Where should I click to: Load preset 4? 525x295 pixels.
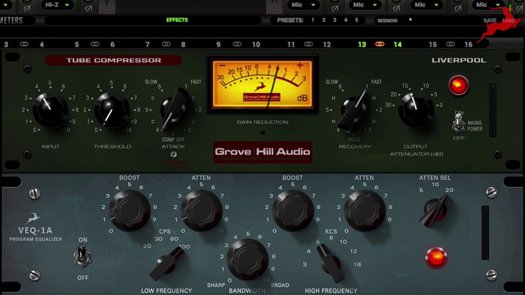click(346, 20)
